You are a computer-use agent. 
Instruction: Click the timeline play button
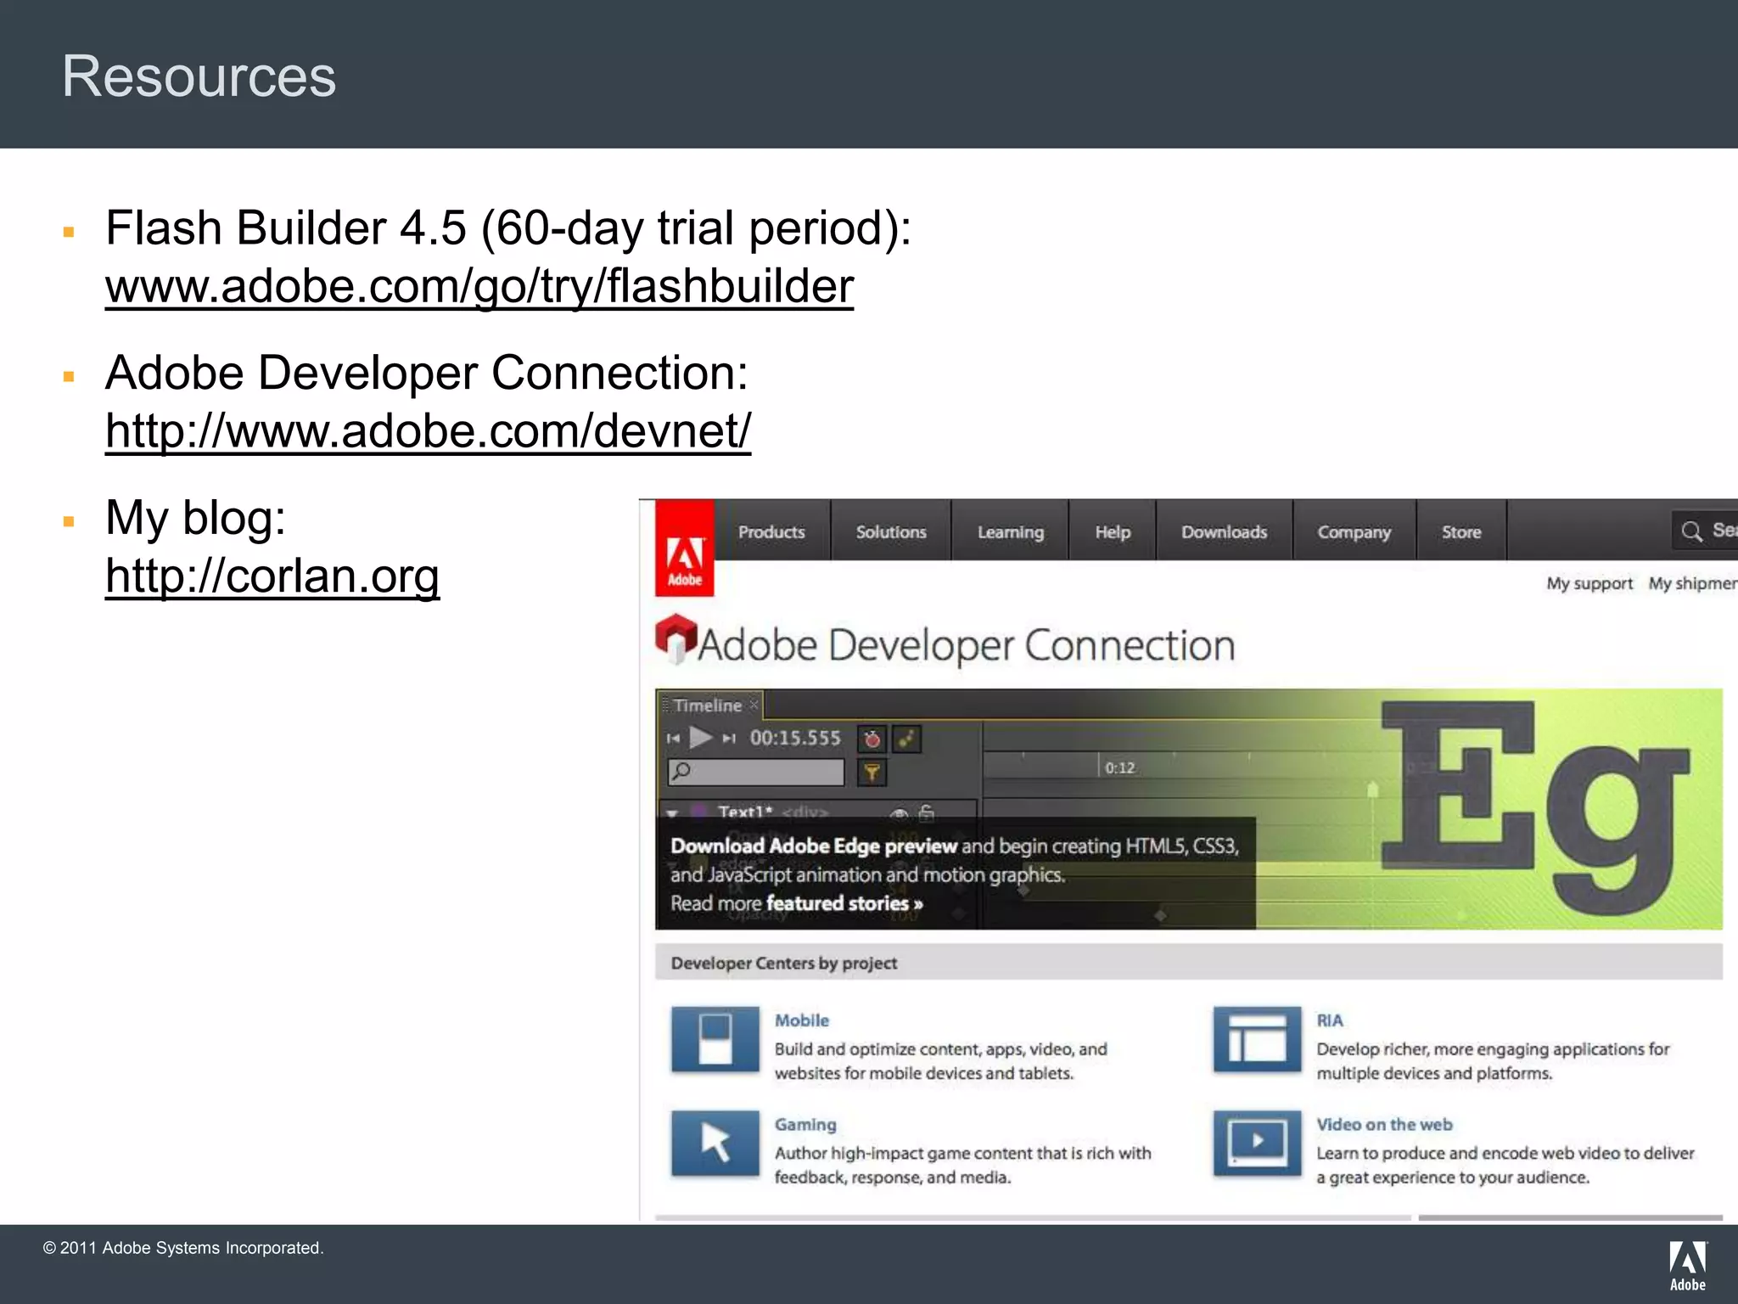click(700, 738)
